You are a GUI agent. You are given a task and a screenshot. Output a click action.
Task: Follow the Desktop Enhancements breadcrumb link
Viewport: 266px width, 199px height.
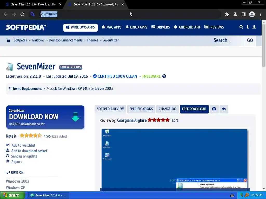coord(65,40)
